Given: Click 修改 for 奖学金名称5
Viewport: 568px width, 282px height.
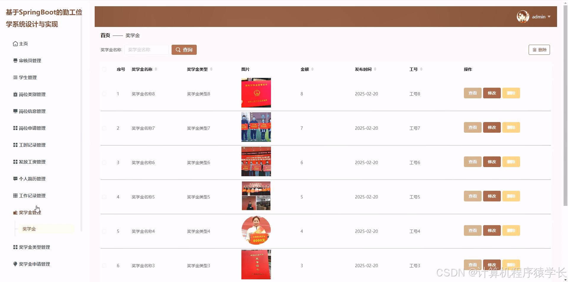Looking at the screenshot, I should point(492,196).
